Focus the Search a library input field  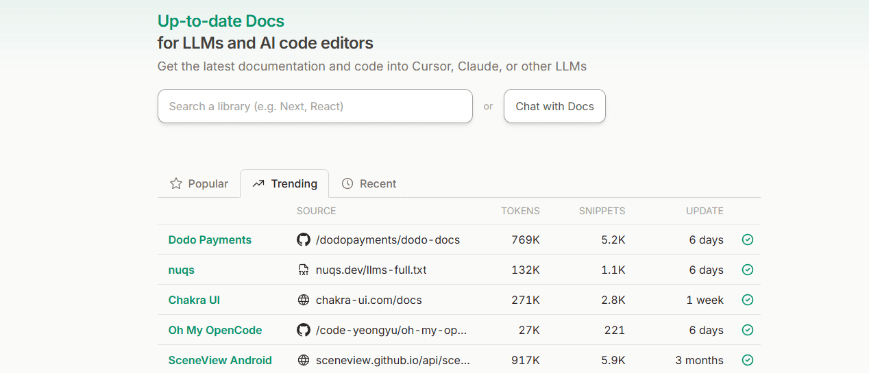315,106
